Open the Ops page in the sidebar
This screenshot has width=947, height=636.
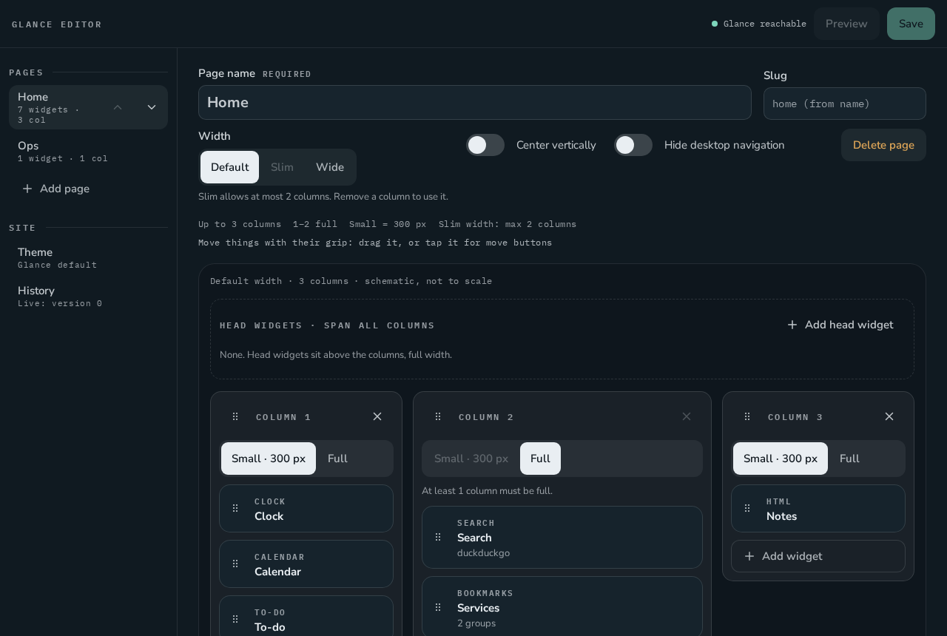click(x=88, y=151)
